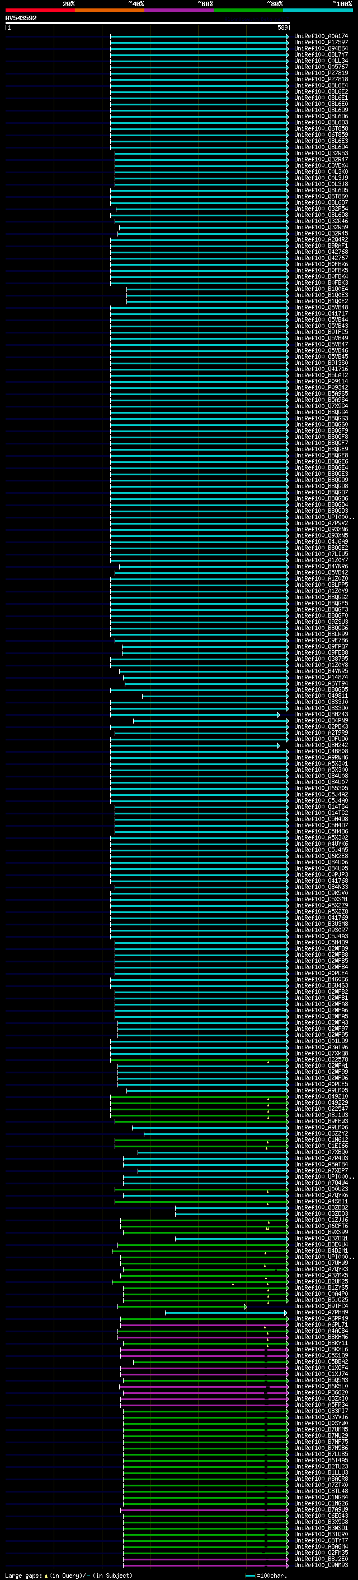The height and width of the screenshot is (1580, 358).
Task: Select hit UniRef100_Q84N33
Action: point(321,887)
